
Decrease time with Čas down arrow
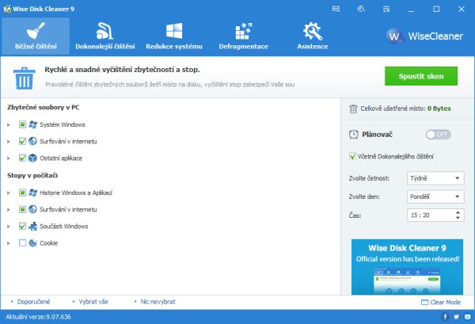pos(458,218)
